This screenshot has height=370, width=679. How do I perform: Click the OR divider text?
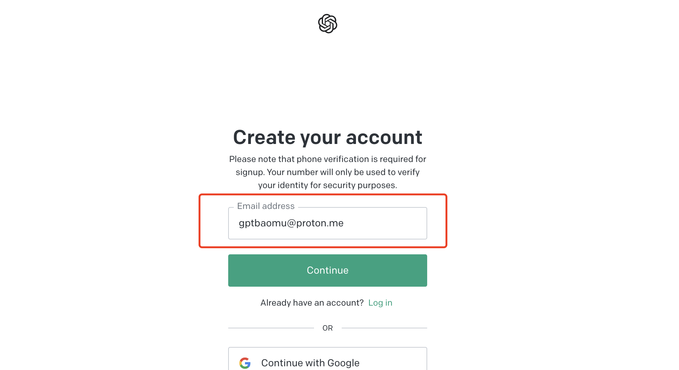[x=328, y=328]
